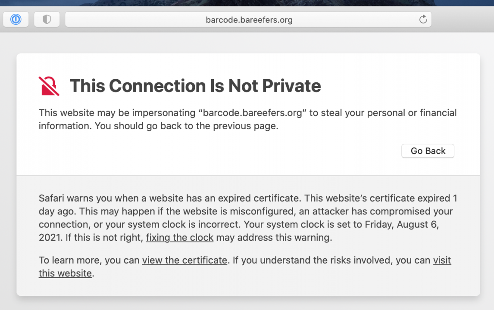This screenshot has height=310, width=494.
Task: Proceed via the "visit this website" link
Action: 442,260
